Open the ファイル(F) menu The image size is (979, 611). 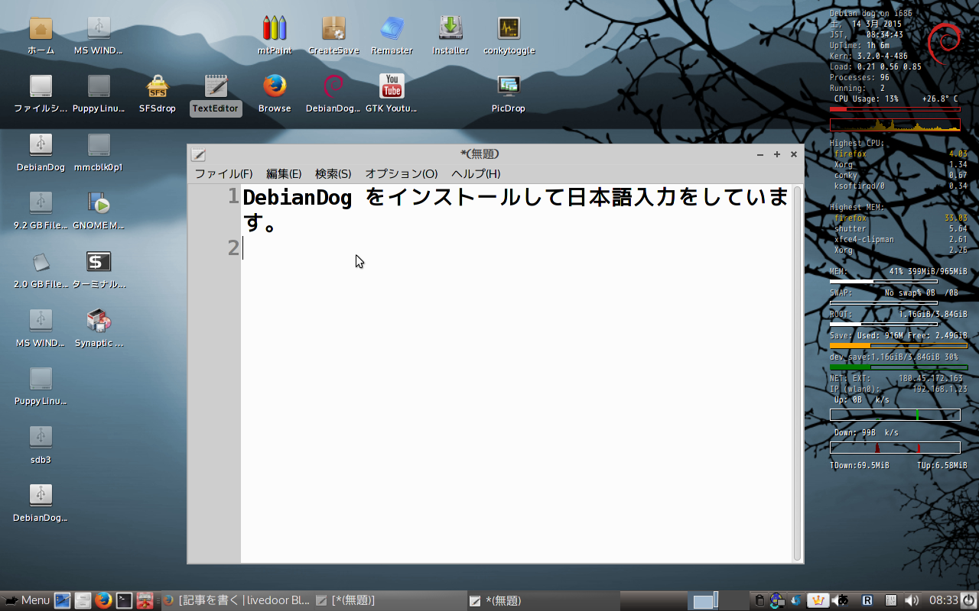pyautogui.click(x=223, y=174)
